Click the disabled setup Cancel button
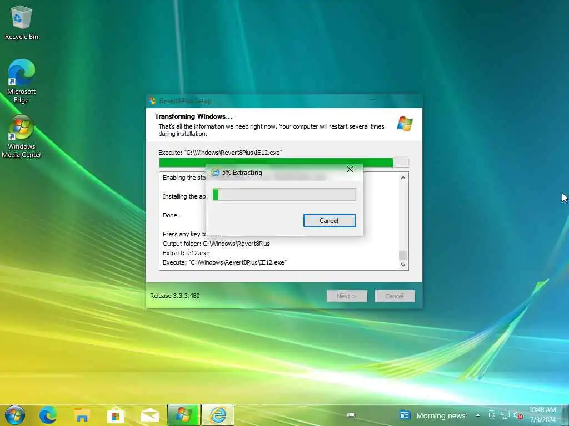This screenshot has width=569, height=426. coord(395,296)
